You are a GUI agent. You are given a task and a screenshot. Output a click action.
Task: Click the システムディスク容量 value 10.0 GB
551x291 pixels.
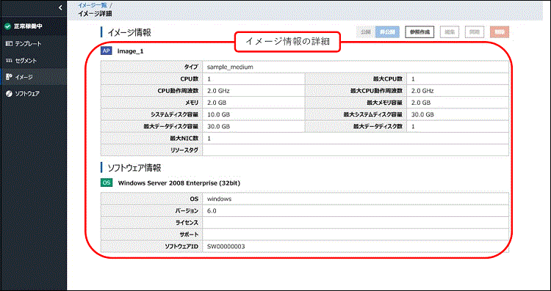(x=219, y=114)
